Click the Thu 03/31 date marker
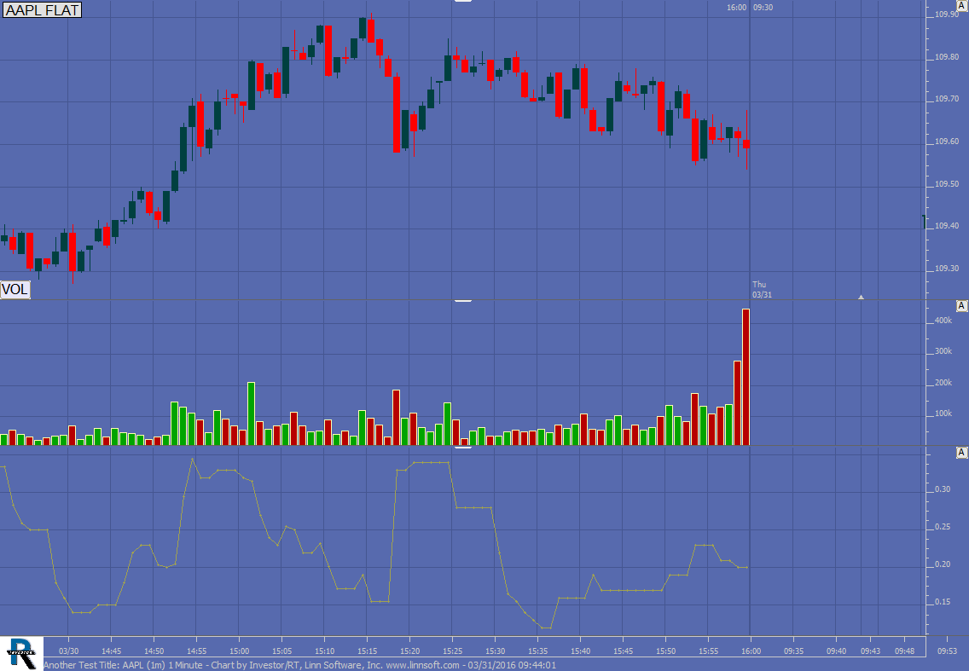This screenshot has width=969, height=671. (762, 289)
